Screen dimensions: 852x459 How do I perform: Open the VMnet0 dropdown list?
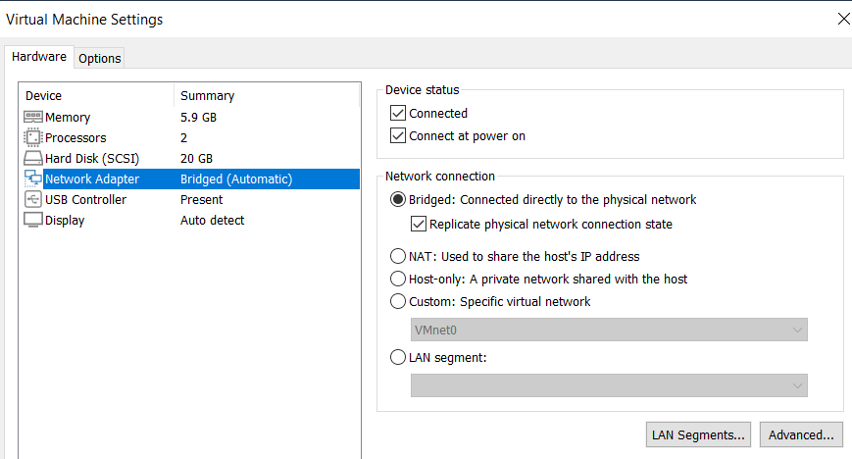click(609, 331)
